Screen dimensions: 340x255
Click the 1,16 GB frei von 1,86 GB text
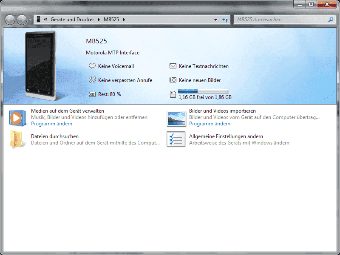(x=205, y=97)
